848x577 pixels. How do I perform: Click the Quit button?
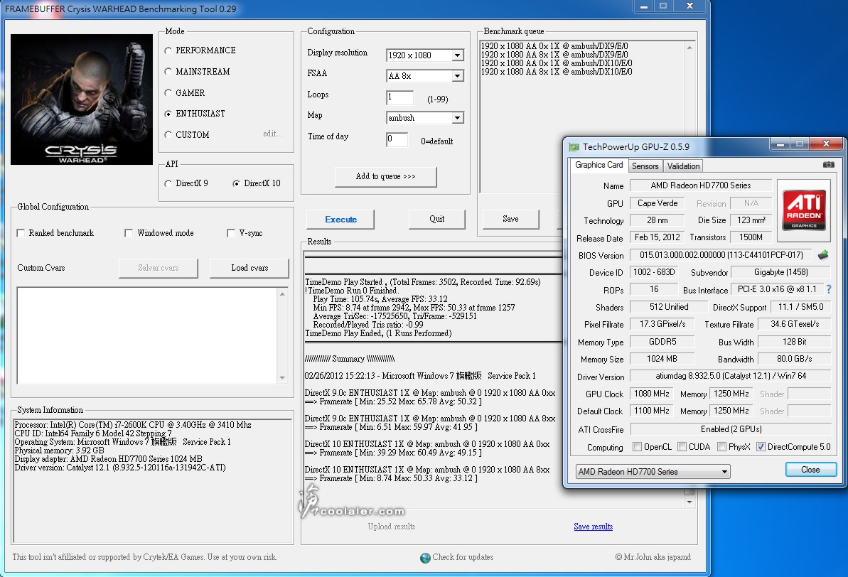[437, 219]
